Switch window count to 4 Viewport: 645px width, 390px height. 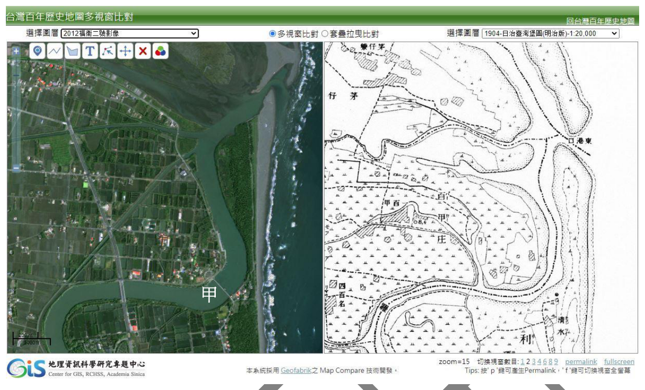pyautogui.click(x=539, y=362)
